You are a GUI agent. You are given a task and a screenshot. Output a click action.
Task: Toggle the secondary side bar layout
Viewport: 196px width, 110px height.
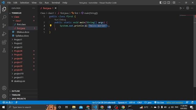pyautogui.click(x=168, y=3)
